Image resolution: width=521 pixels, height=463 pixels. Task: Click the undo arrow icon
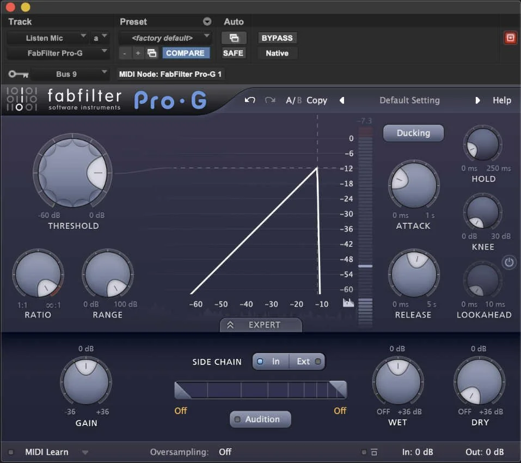250,100
